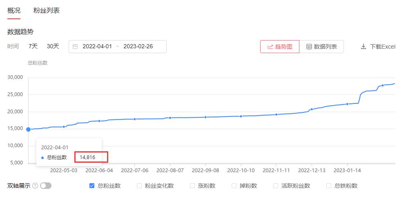Click the start date 2022-04-01 field
The image size is (406, 202).
point(97,47)
